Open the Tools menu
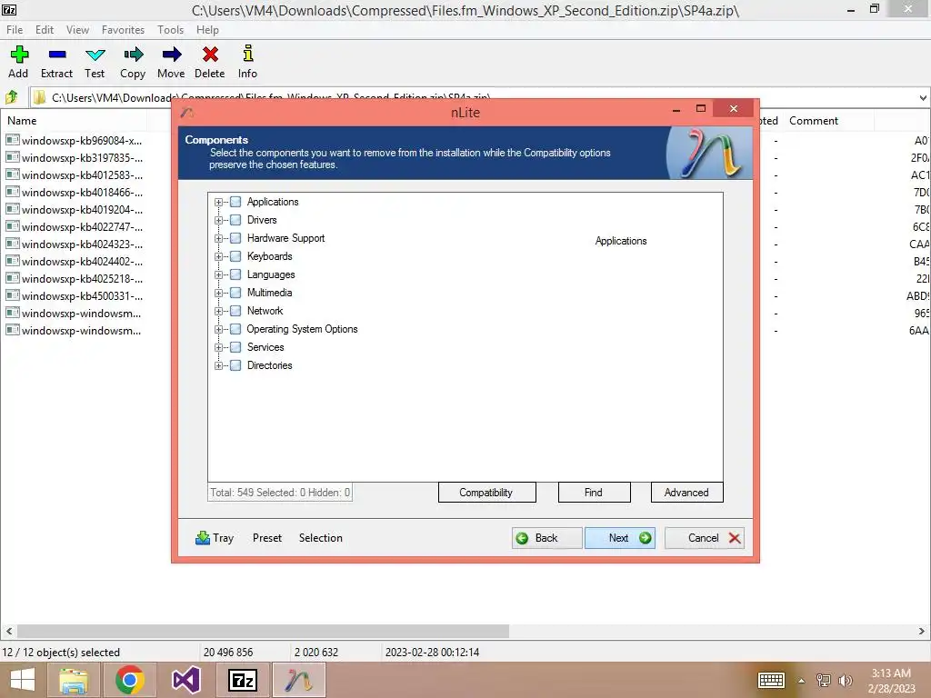Viewport: 931px width, 698px height. [170, 30]
